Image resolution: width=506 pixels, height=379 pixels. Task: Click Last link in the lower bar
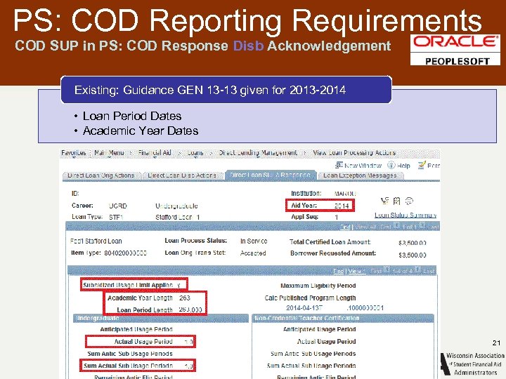429,271
